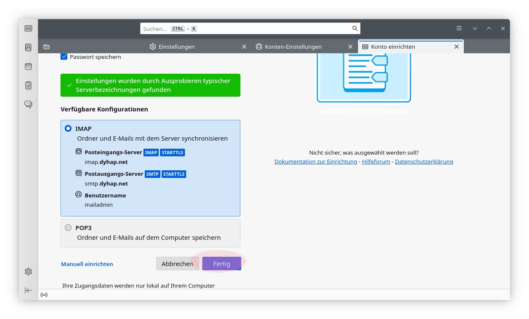Open the Tasks sidebar icon

tap(28, 86)
